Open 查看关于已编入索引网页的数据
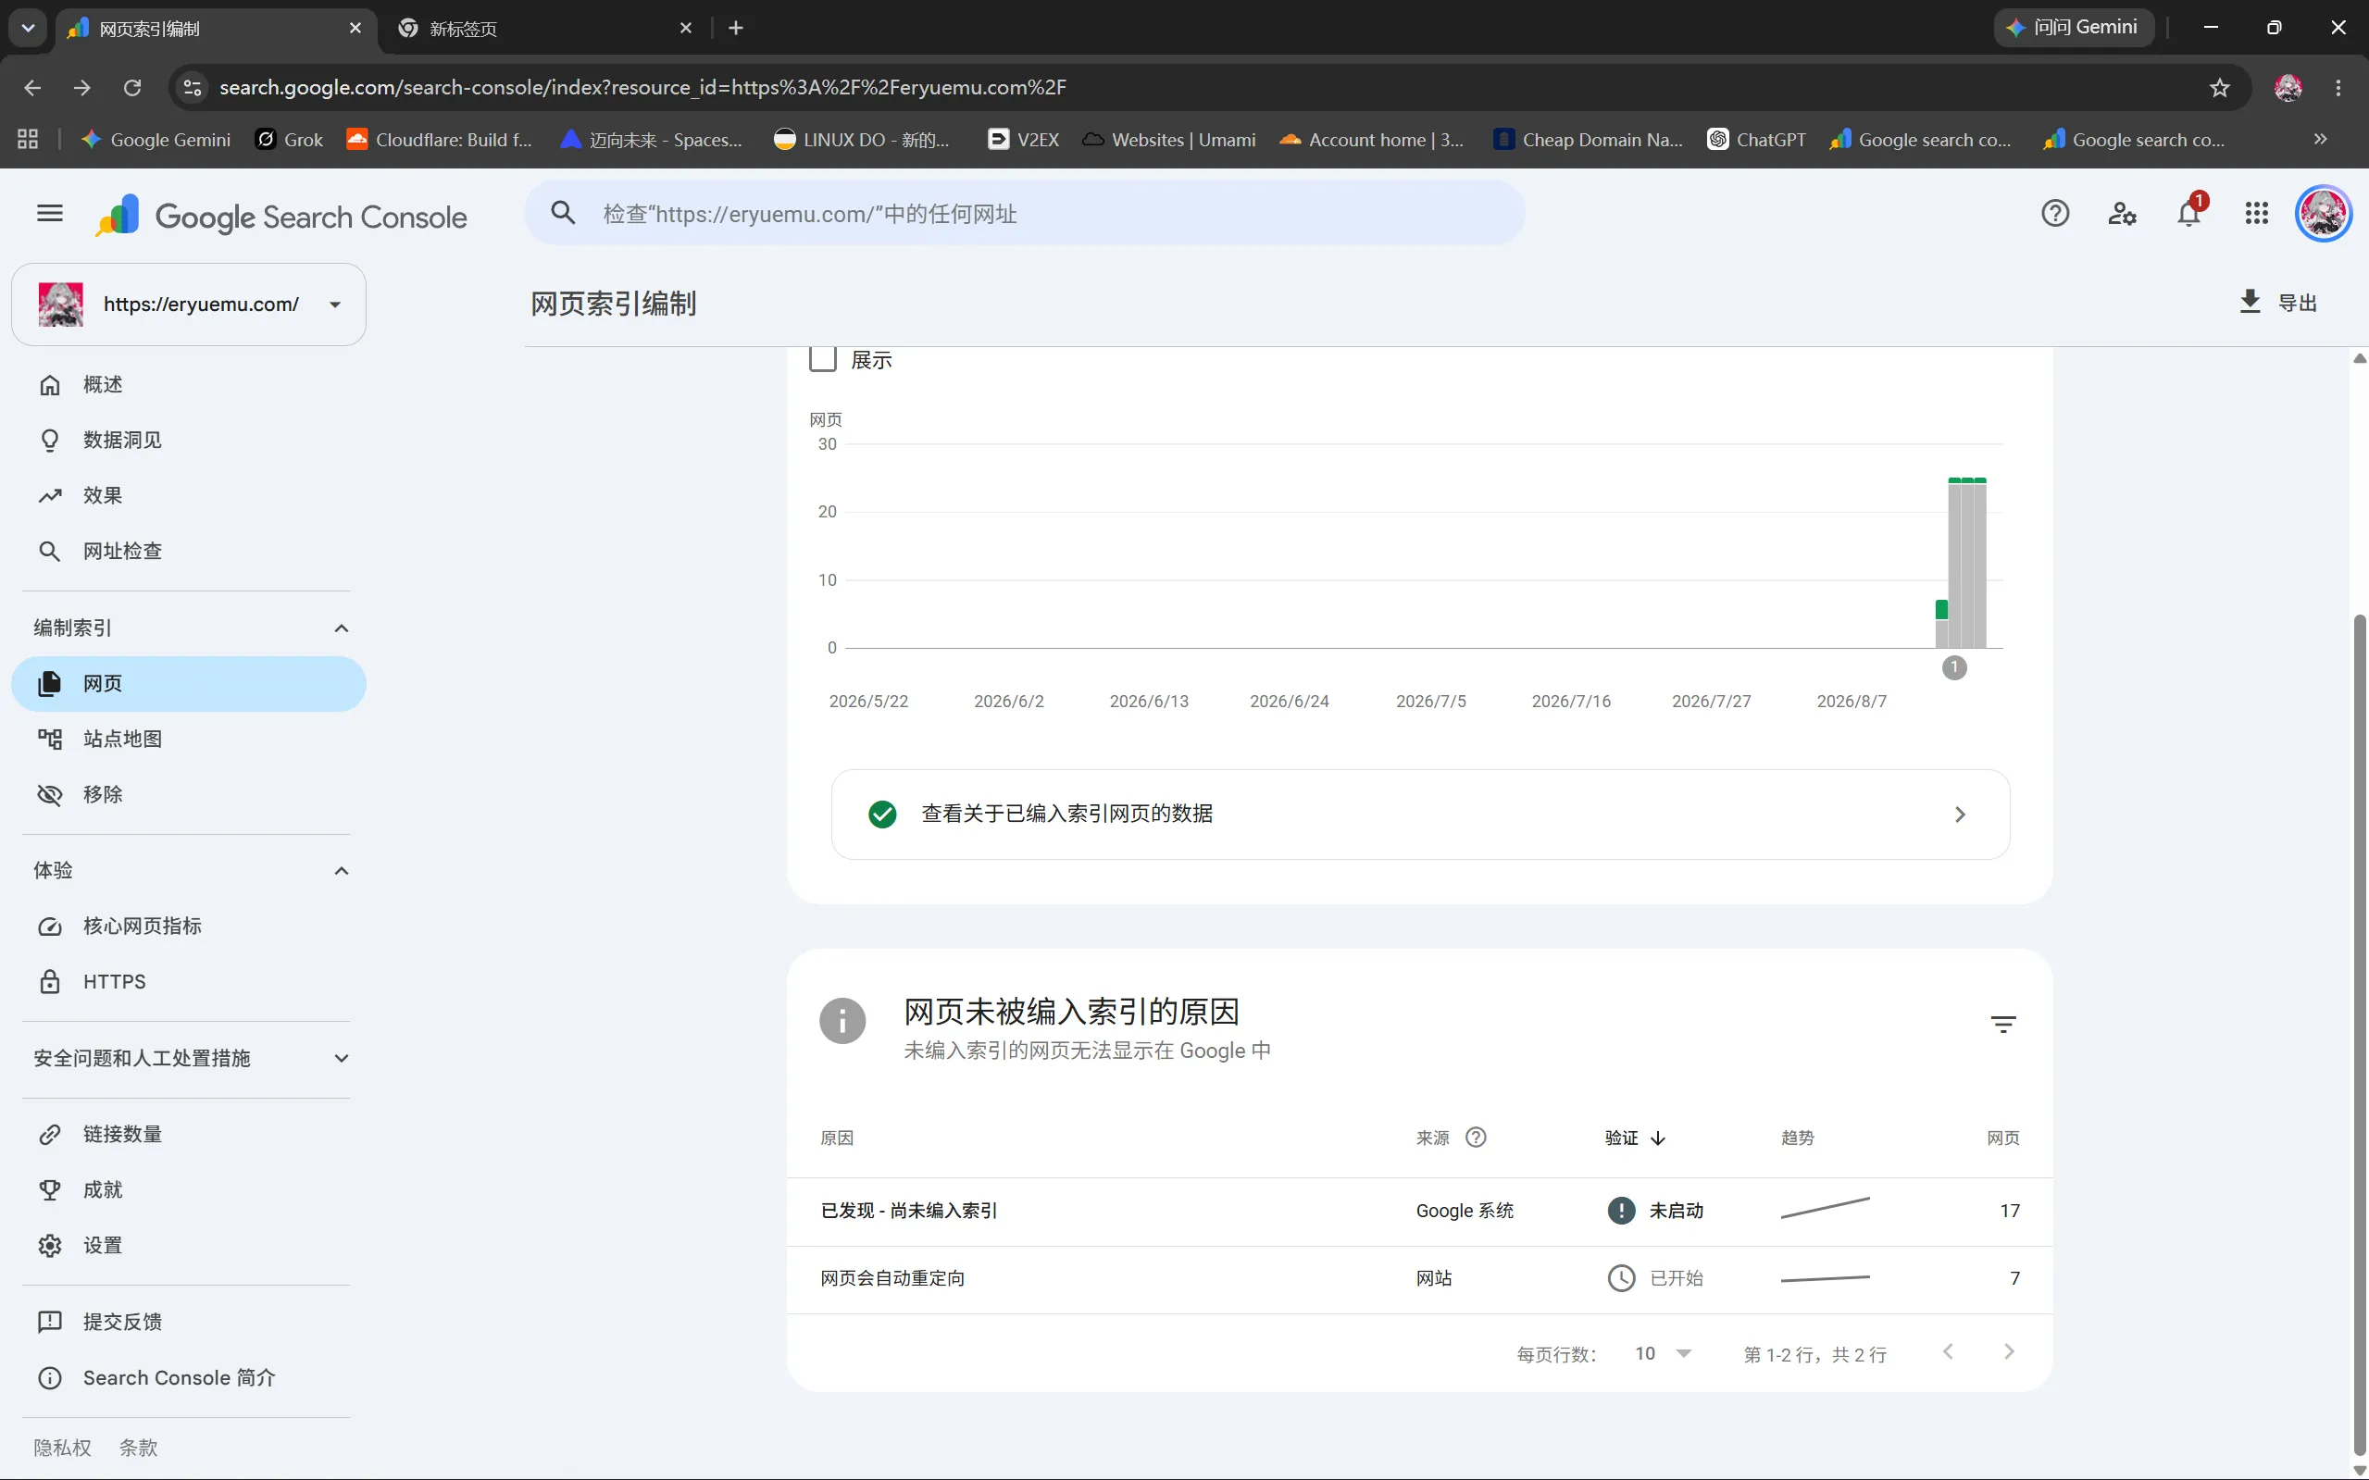The image size is (2369, 1480). click(1419, 815)
